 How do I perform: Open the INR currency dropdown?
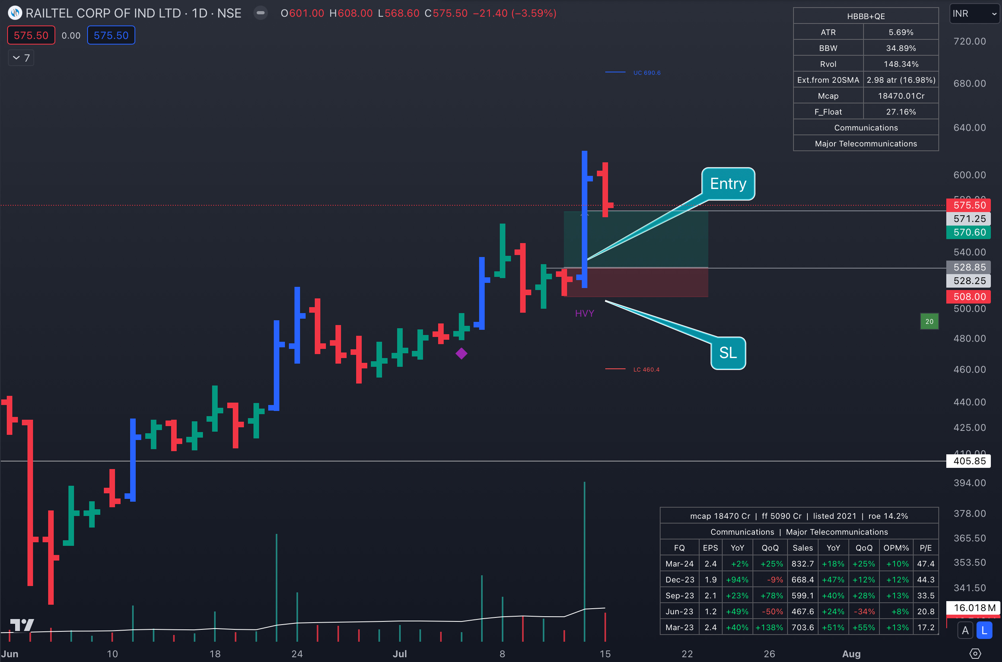click(974, 14)
